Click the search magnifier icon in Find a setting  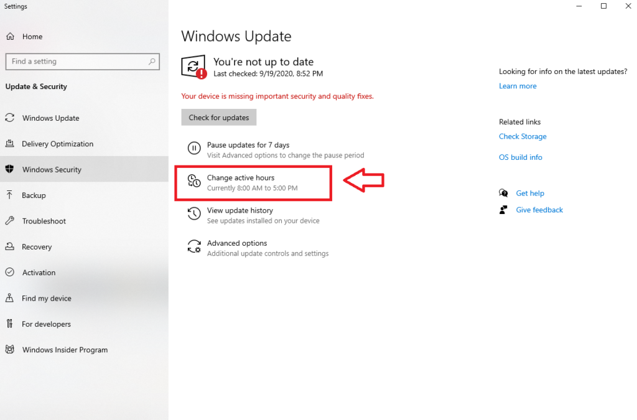click(x=152, y=62)
